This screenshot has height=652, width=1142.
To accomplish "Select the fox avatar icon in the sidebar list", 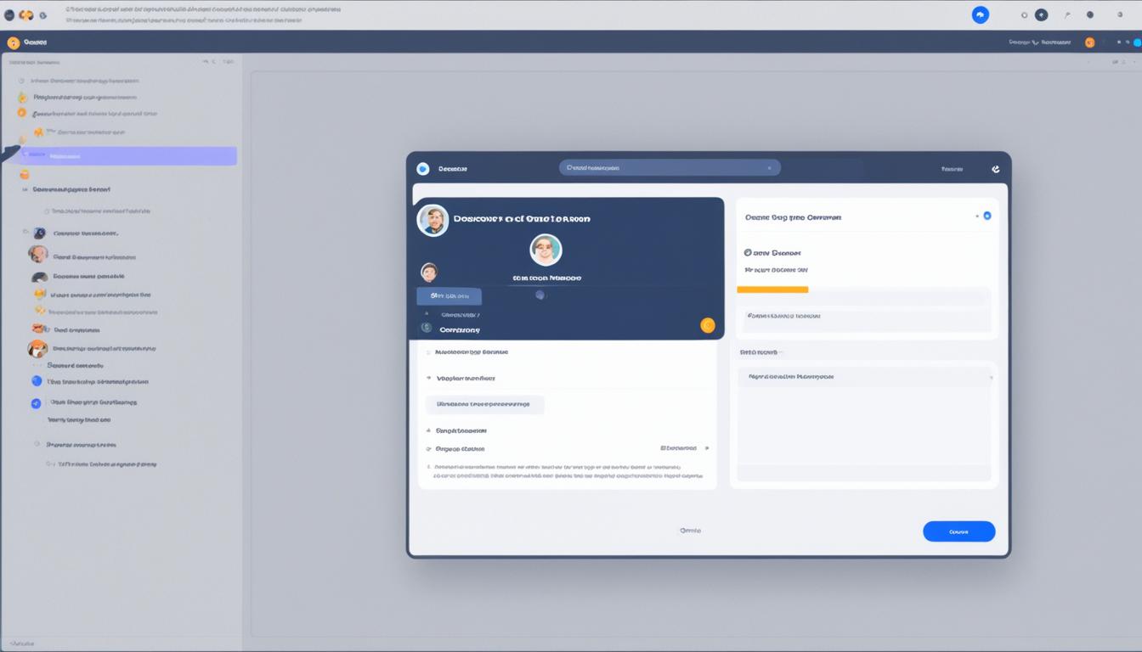I will [x=37, y=348].
